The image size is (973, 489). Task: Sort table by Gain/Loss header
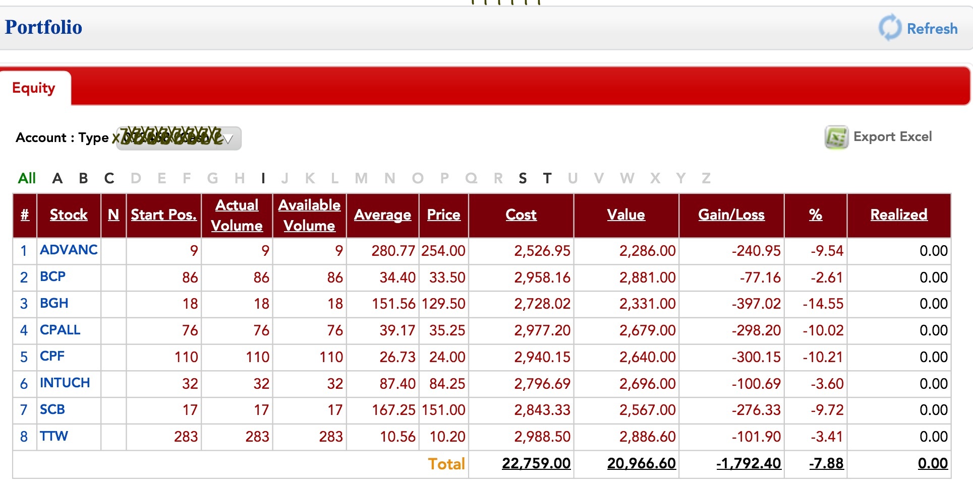coord(731,215)
